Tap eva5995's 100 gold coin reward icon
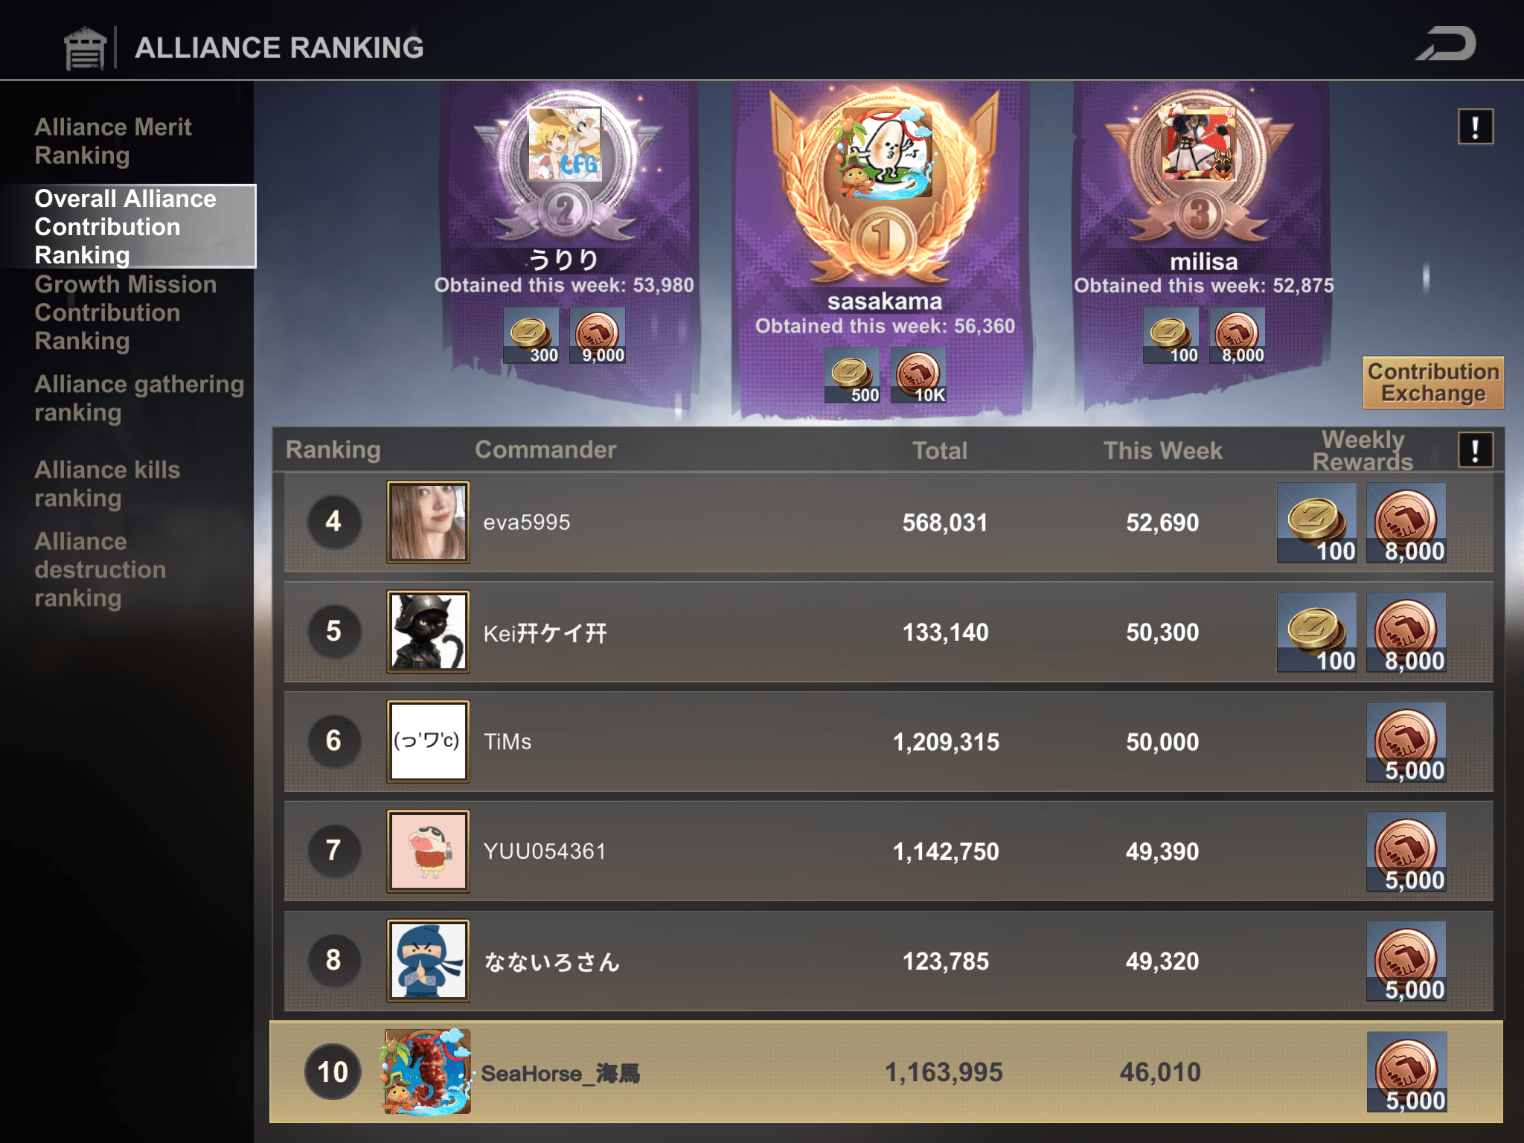This screenshot has height=1143, width=1524. click(x=1317, y=522)
